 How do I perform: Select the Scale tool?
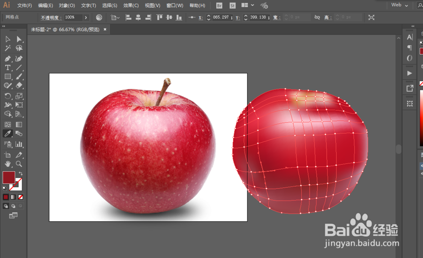point(19,96)
